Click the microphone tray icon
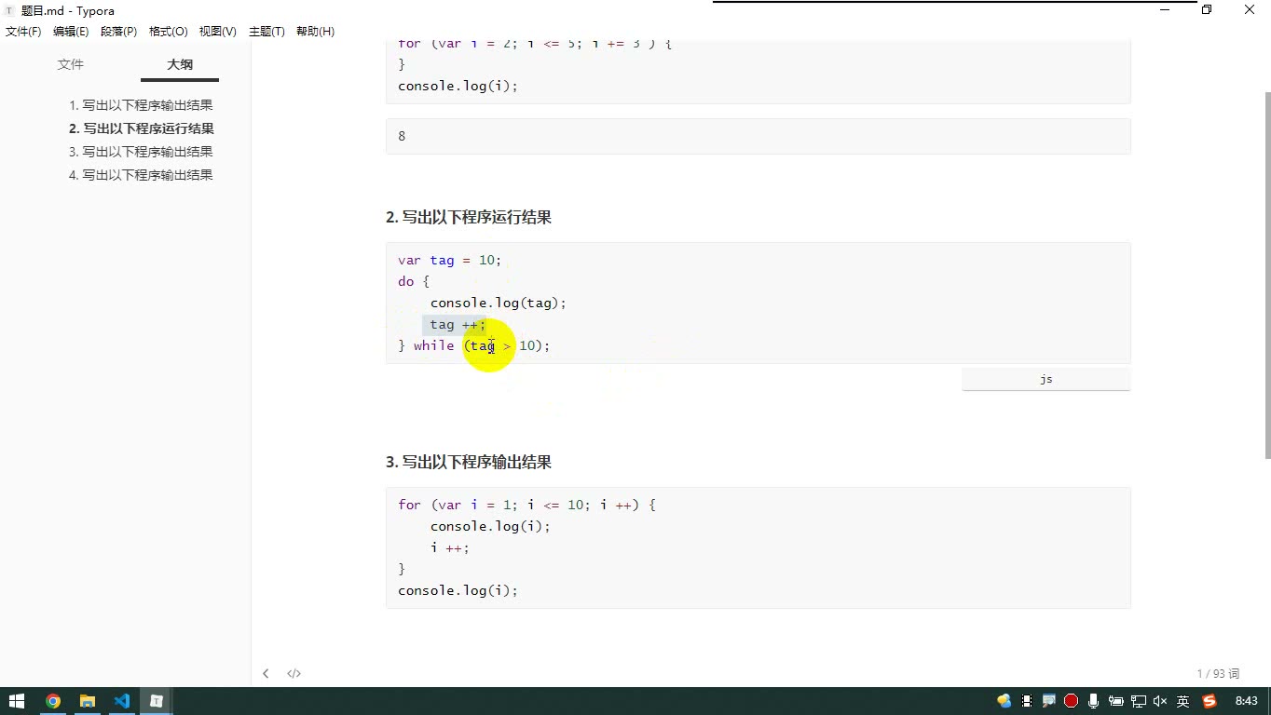 point(1093,701)
